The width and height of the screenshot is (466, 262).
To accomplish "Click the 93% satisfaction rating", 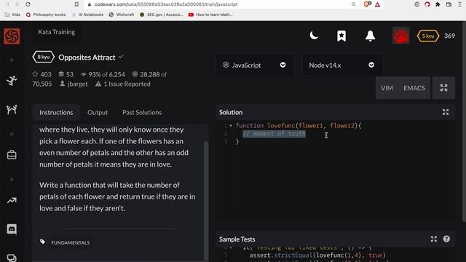I will [x=103, y=74].
